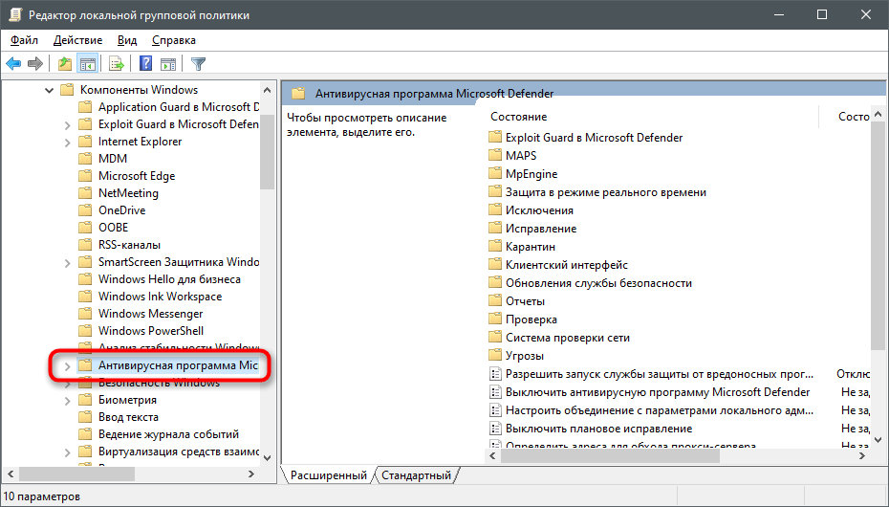
Task: Switch to the Расширенный tab
Action: pos(328,475)
